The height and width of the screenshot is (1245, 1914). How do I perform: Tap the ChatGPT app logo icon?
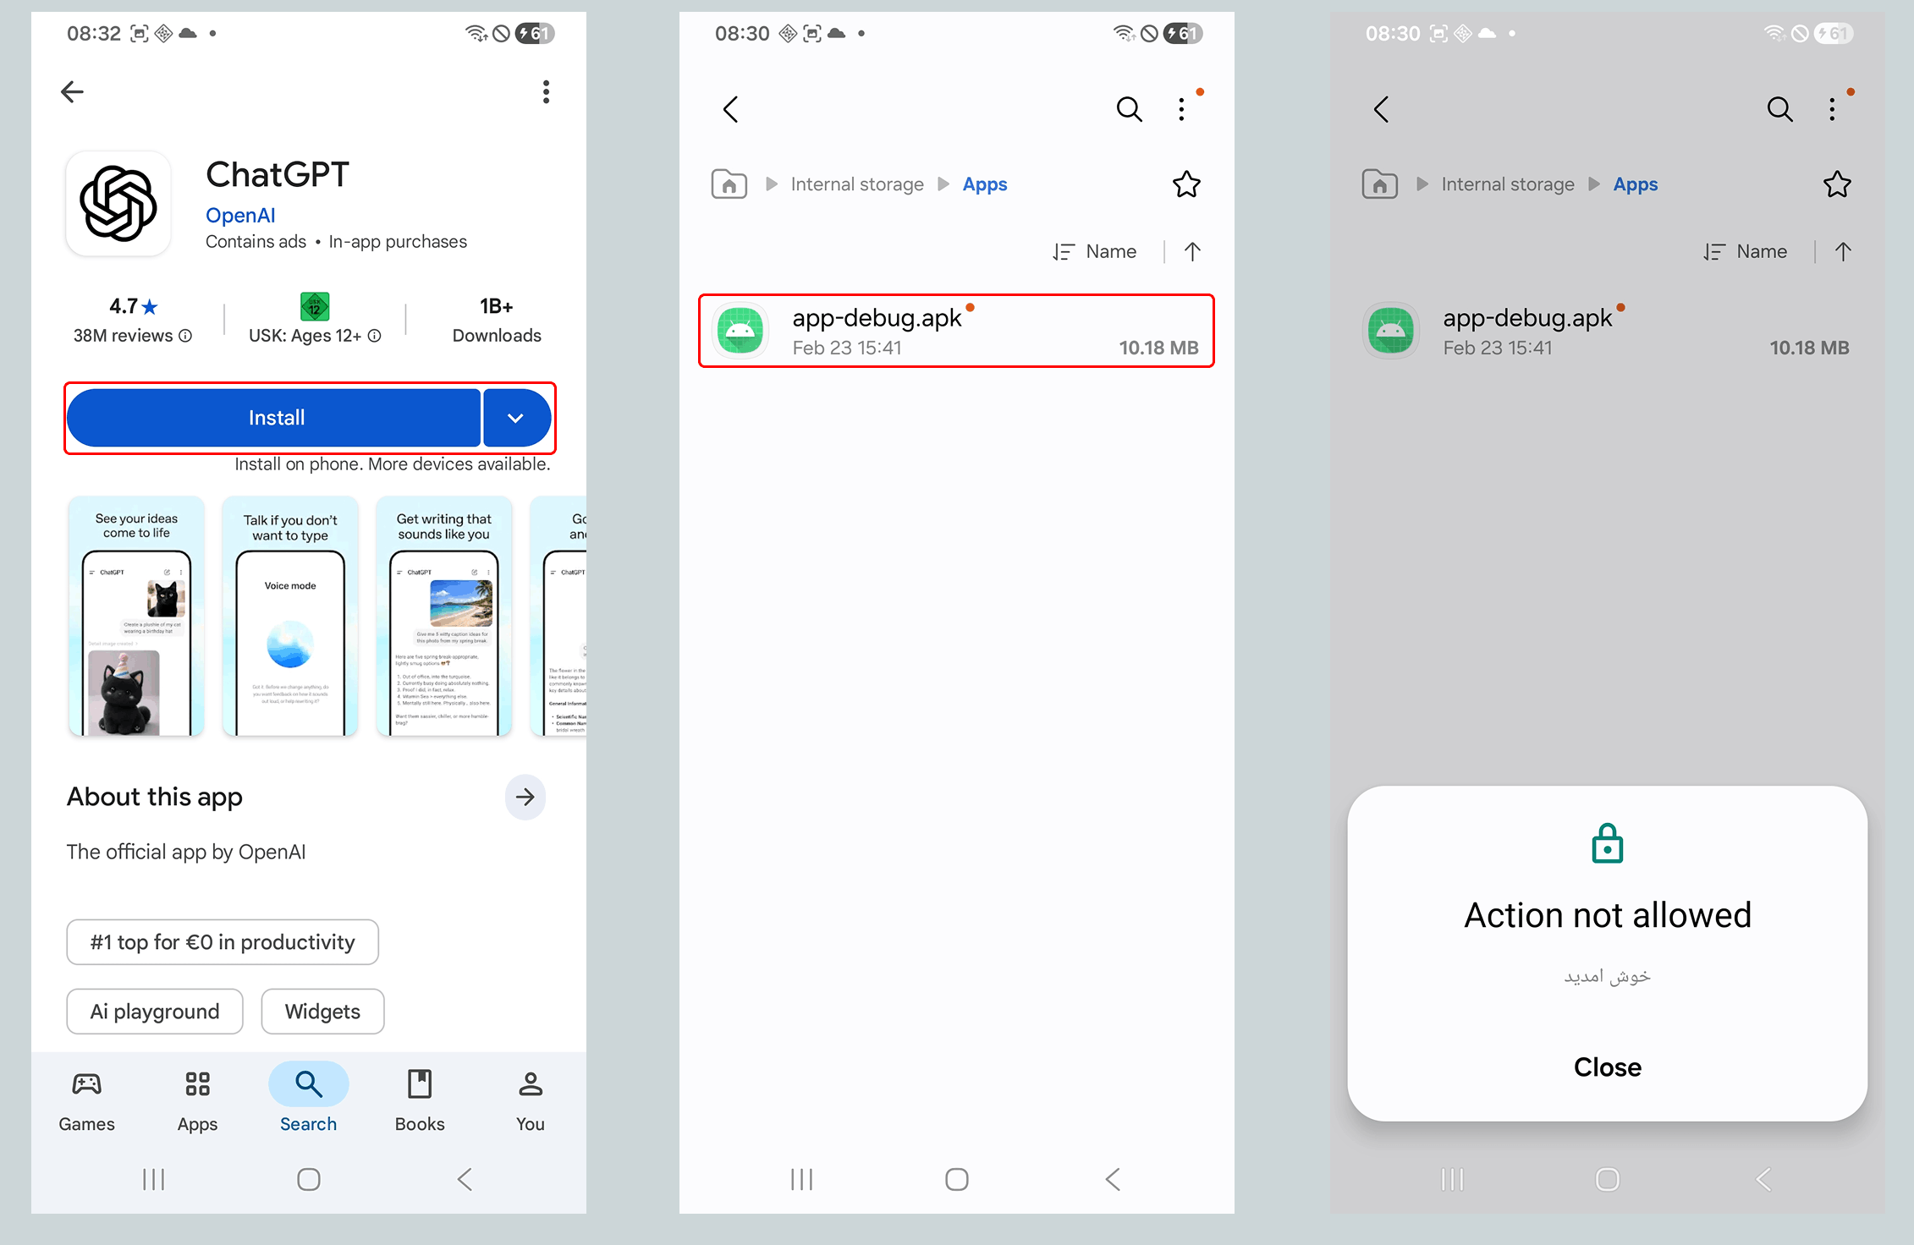(118, 204)
